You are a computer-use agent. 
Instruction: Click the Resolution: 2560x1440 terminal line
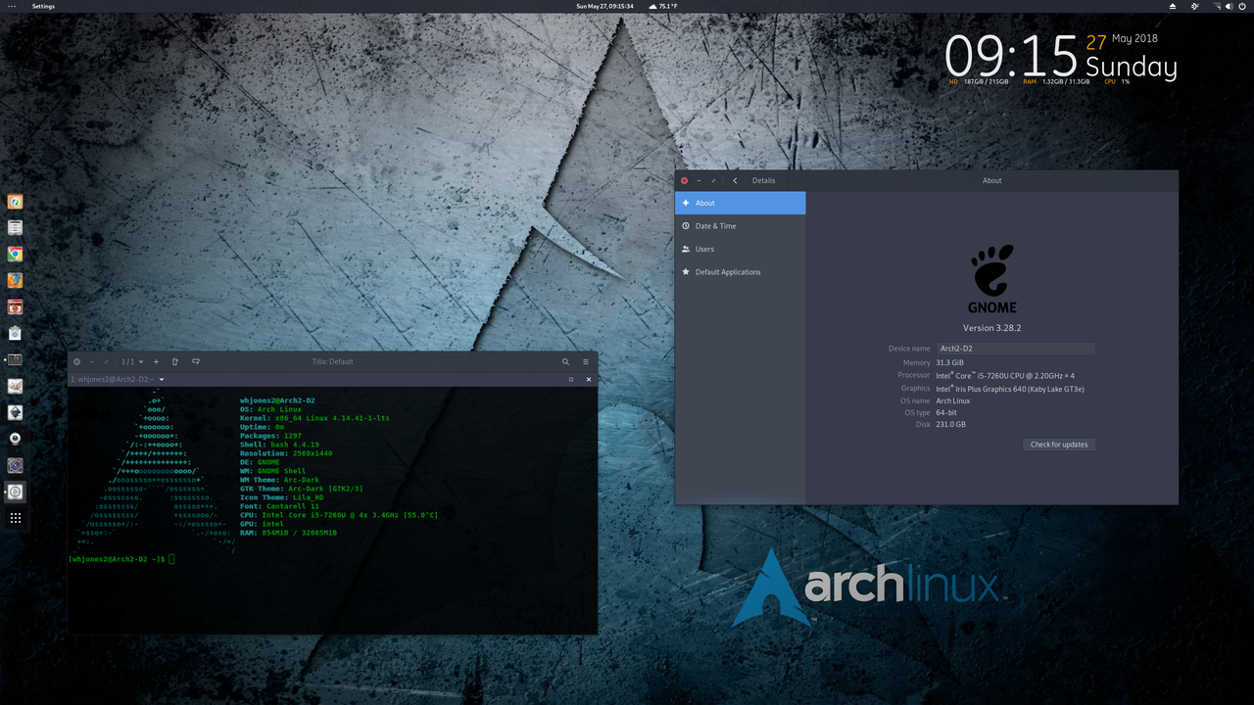[286, 453]
